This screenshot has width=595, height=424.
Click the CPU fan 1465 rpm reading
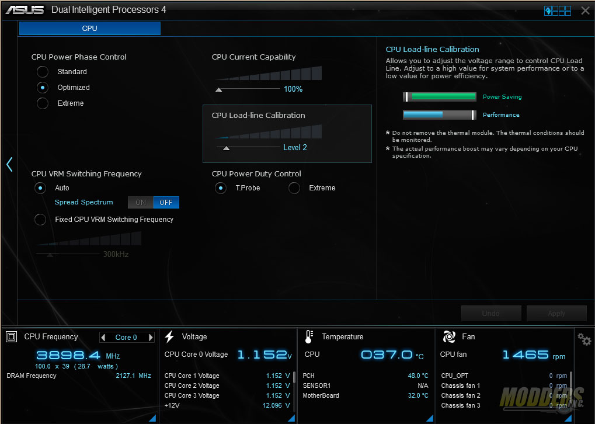534,355
